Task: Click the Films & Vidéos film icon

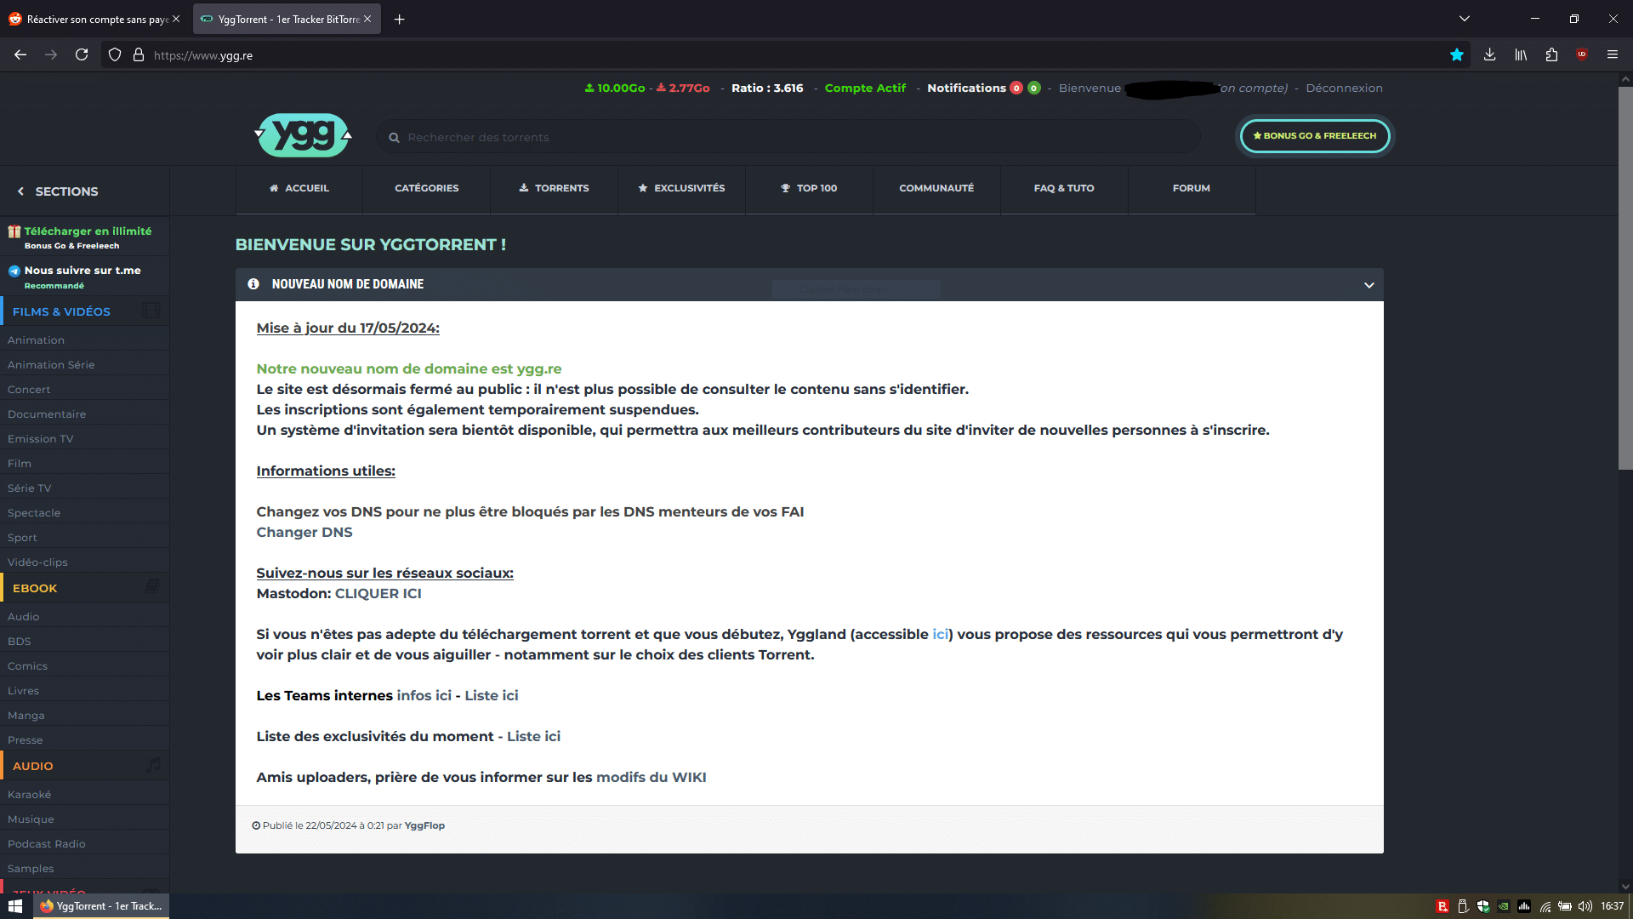Action: pos(151,311)
